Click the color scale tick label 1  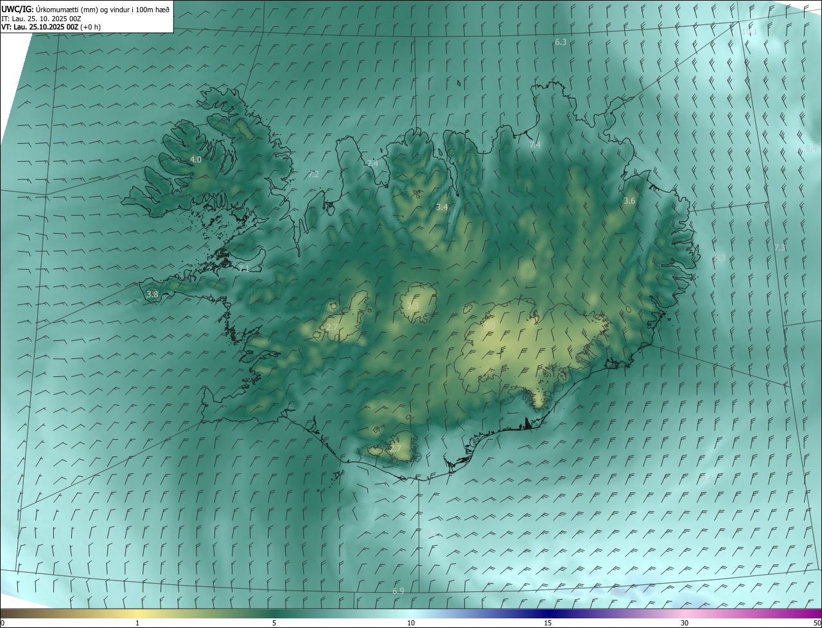click(137, 623)
